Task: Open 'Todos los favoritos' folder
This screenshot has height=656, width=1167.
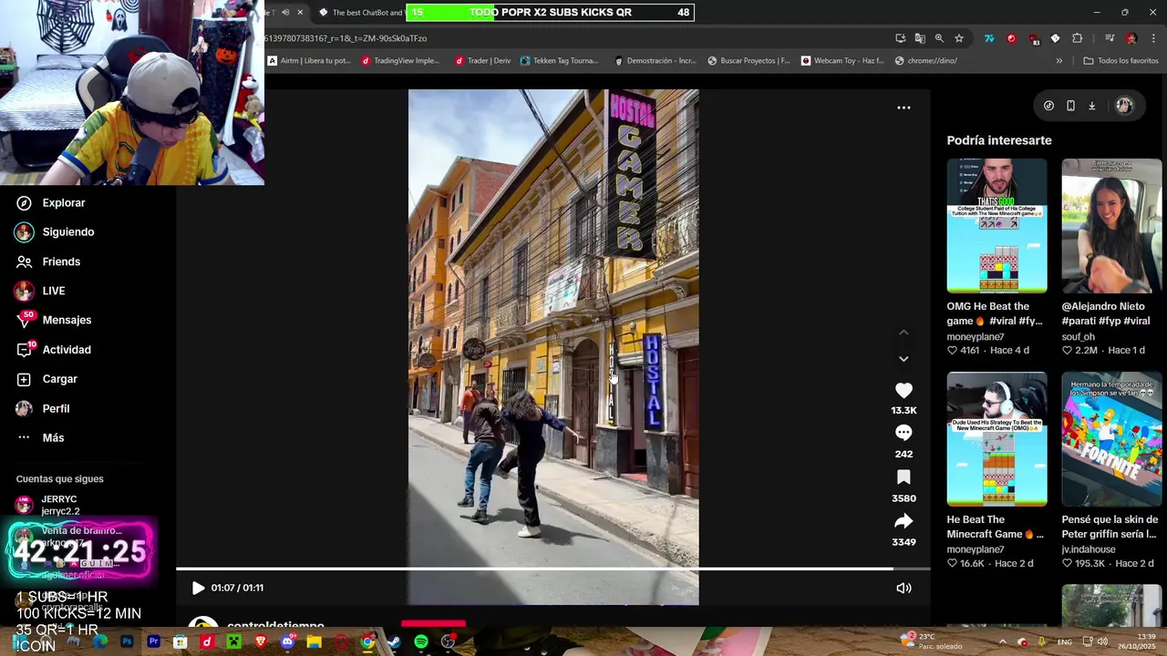Action: pos(1121,61)
